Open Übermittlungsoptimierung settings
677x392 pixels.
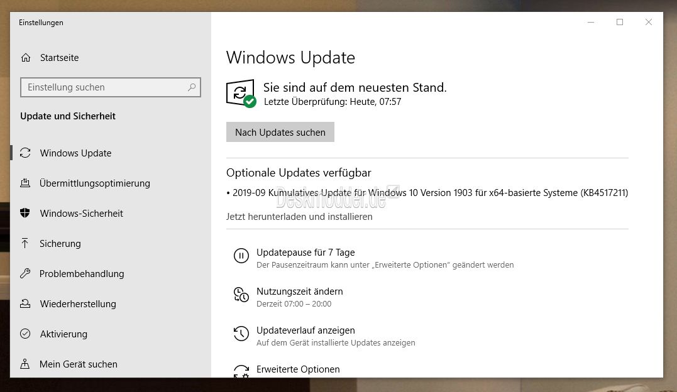click(x=95, y=183)
